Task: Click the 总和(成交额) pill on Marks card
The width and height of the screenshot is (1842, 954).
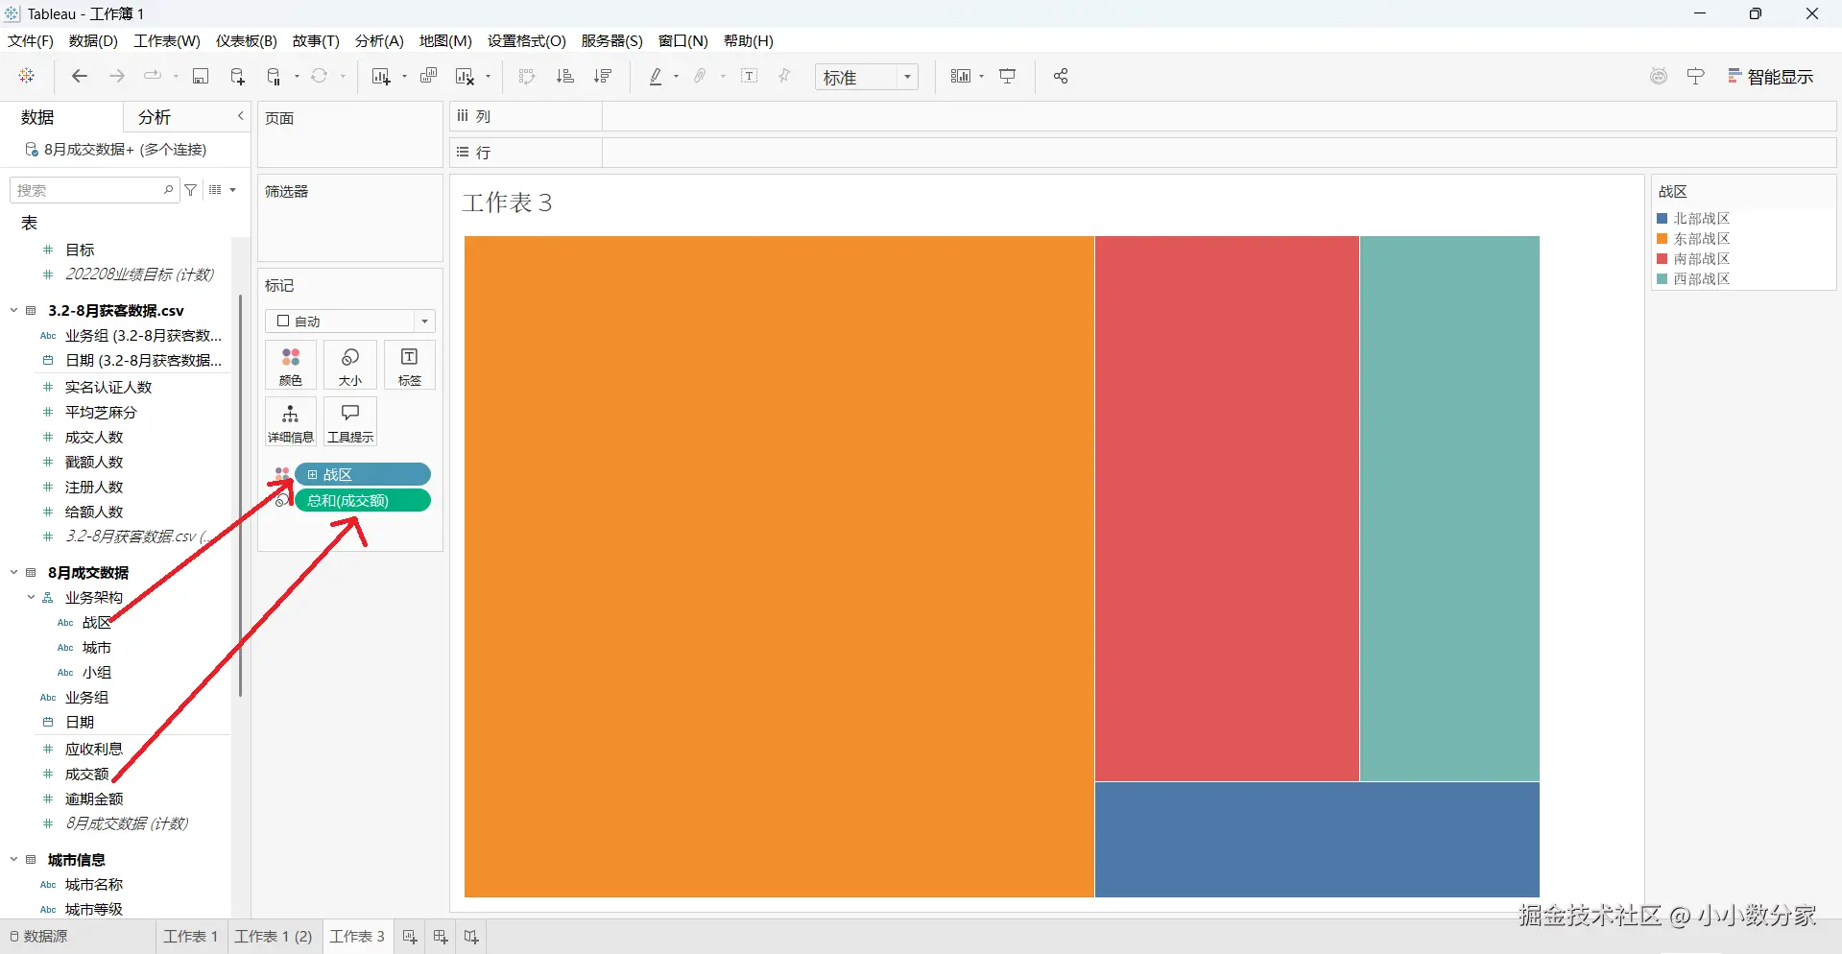Action: point(363,501)
